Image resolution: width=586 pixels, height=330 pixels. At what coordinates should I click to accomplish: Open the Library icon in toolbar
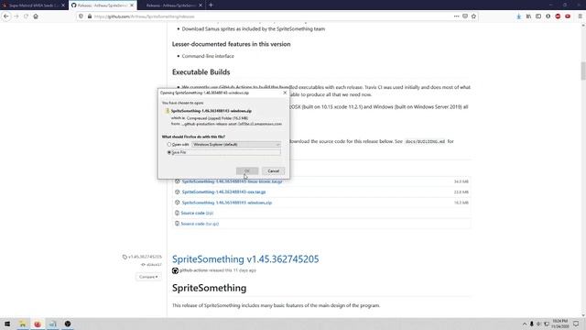528,16
